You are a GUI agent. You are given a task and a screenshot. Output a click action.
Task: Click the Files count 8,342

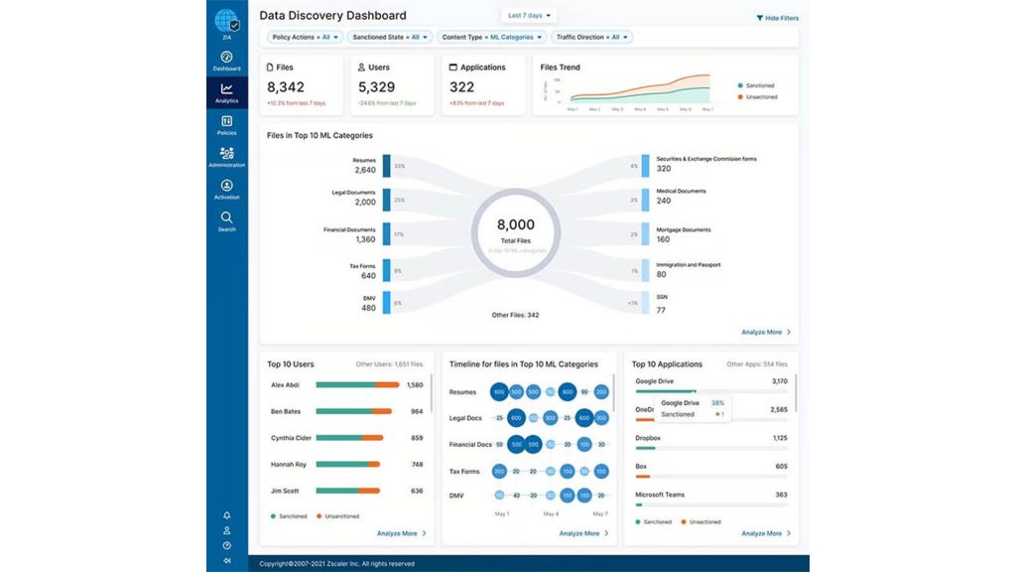[x=286, y=87]
